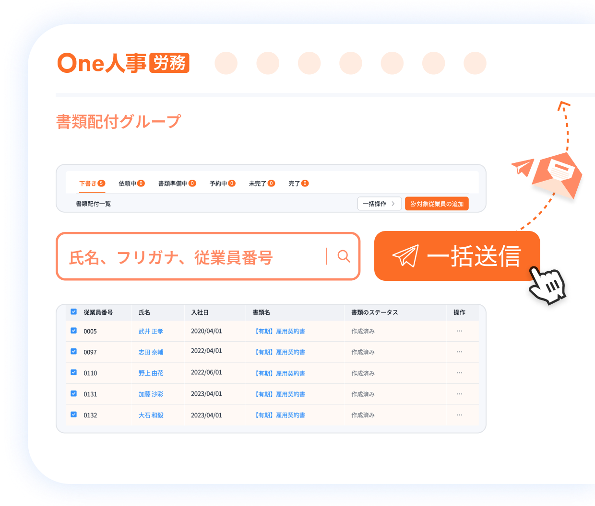Open the 【有期】雇用契約書 link for 0132
595x506 pixels.
point(279,415)
